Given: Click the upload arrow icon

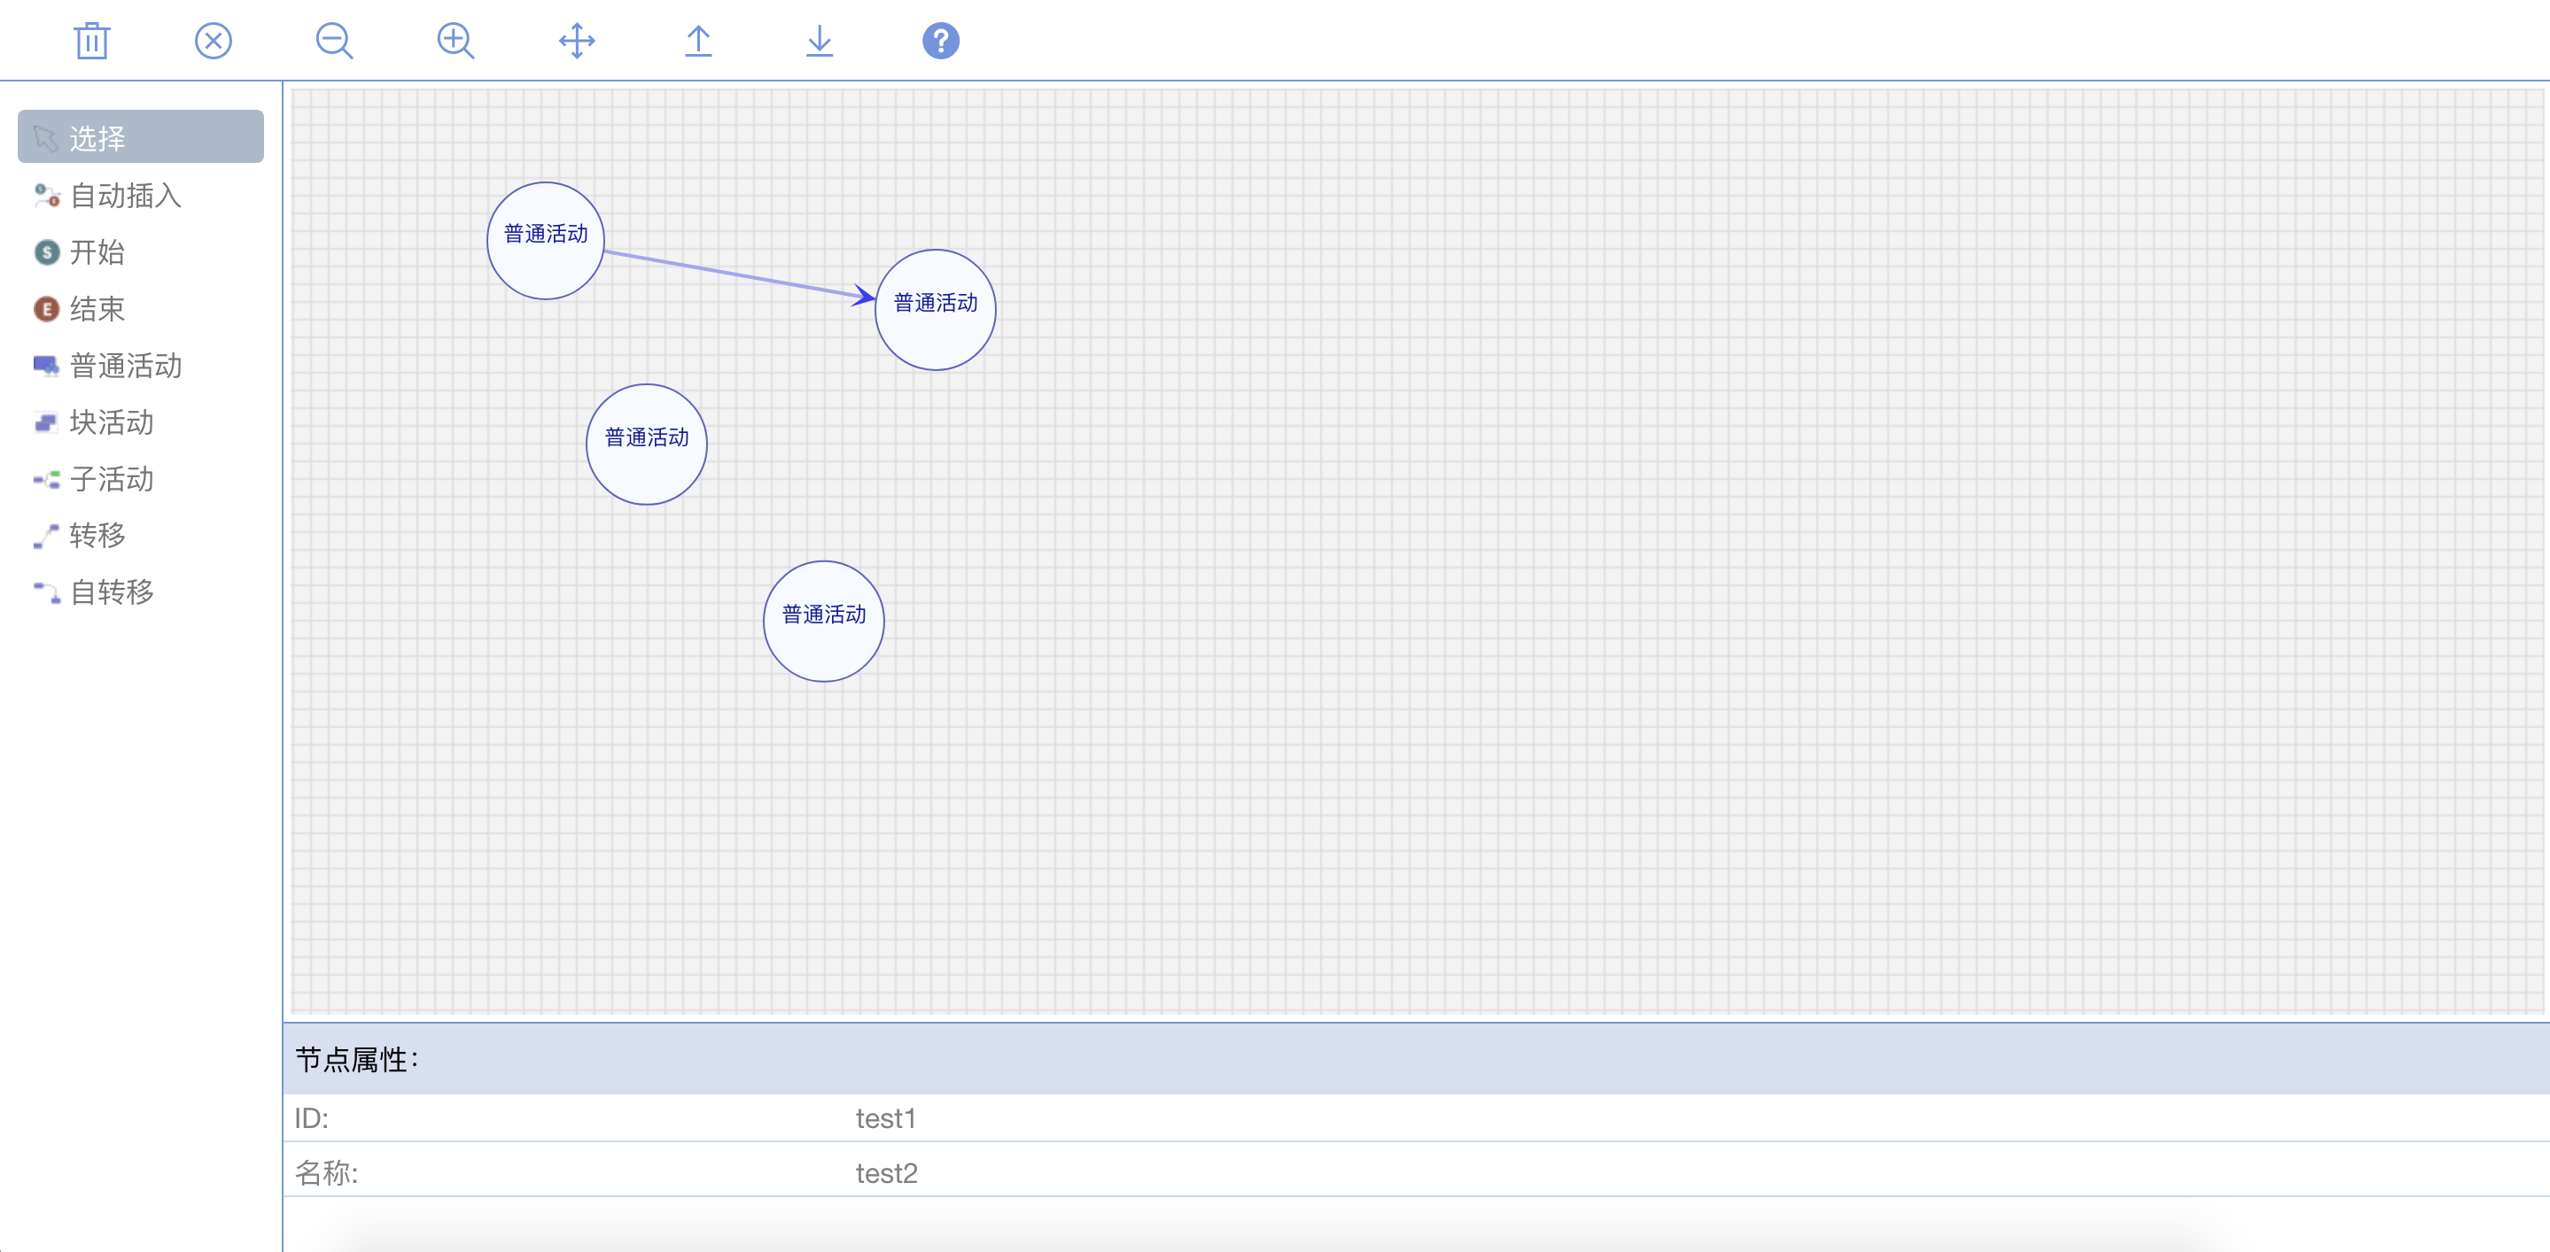Looking at the screenshot, I should (x=698, y=41).
